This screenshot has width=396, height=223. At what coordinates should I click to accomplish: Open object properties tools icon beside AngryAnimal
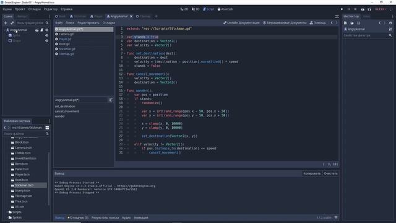(x=390, y=29)
